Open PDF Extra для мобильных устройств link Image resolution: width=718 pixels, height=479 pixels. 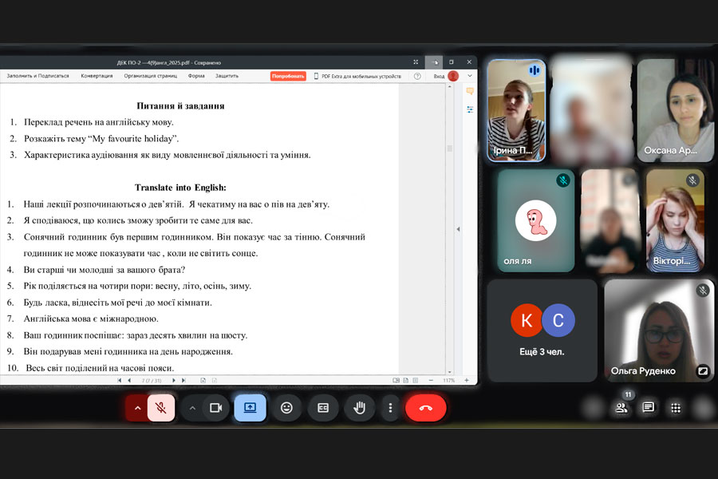pos(357,76)
